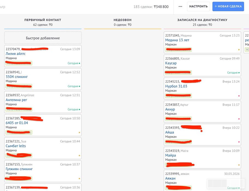
Task: Select the НЕДОЗВОН column header
Action: 123,20
